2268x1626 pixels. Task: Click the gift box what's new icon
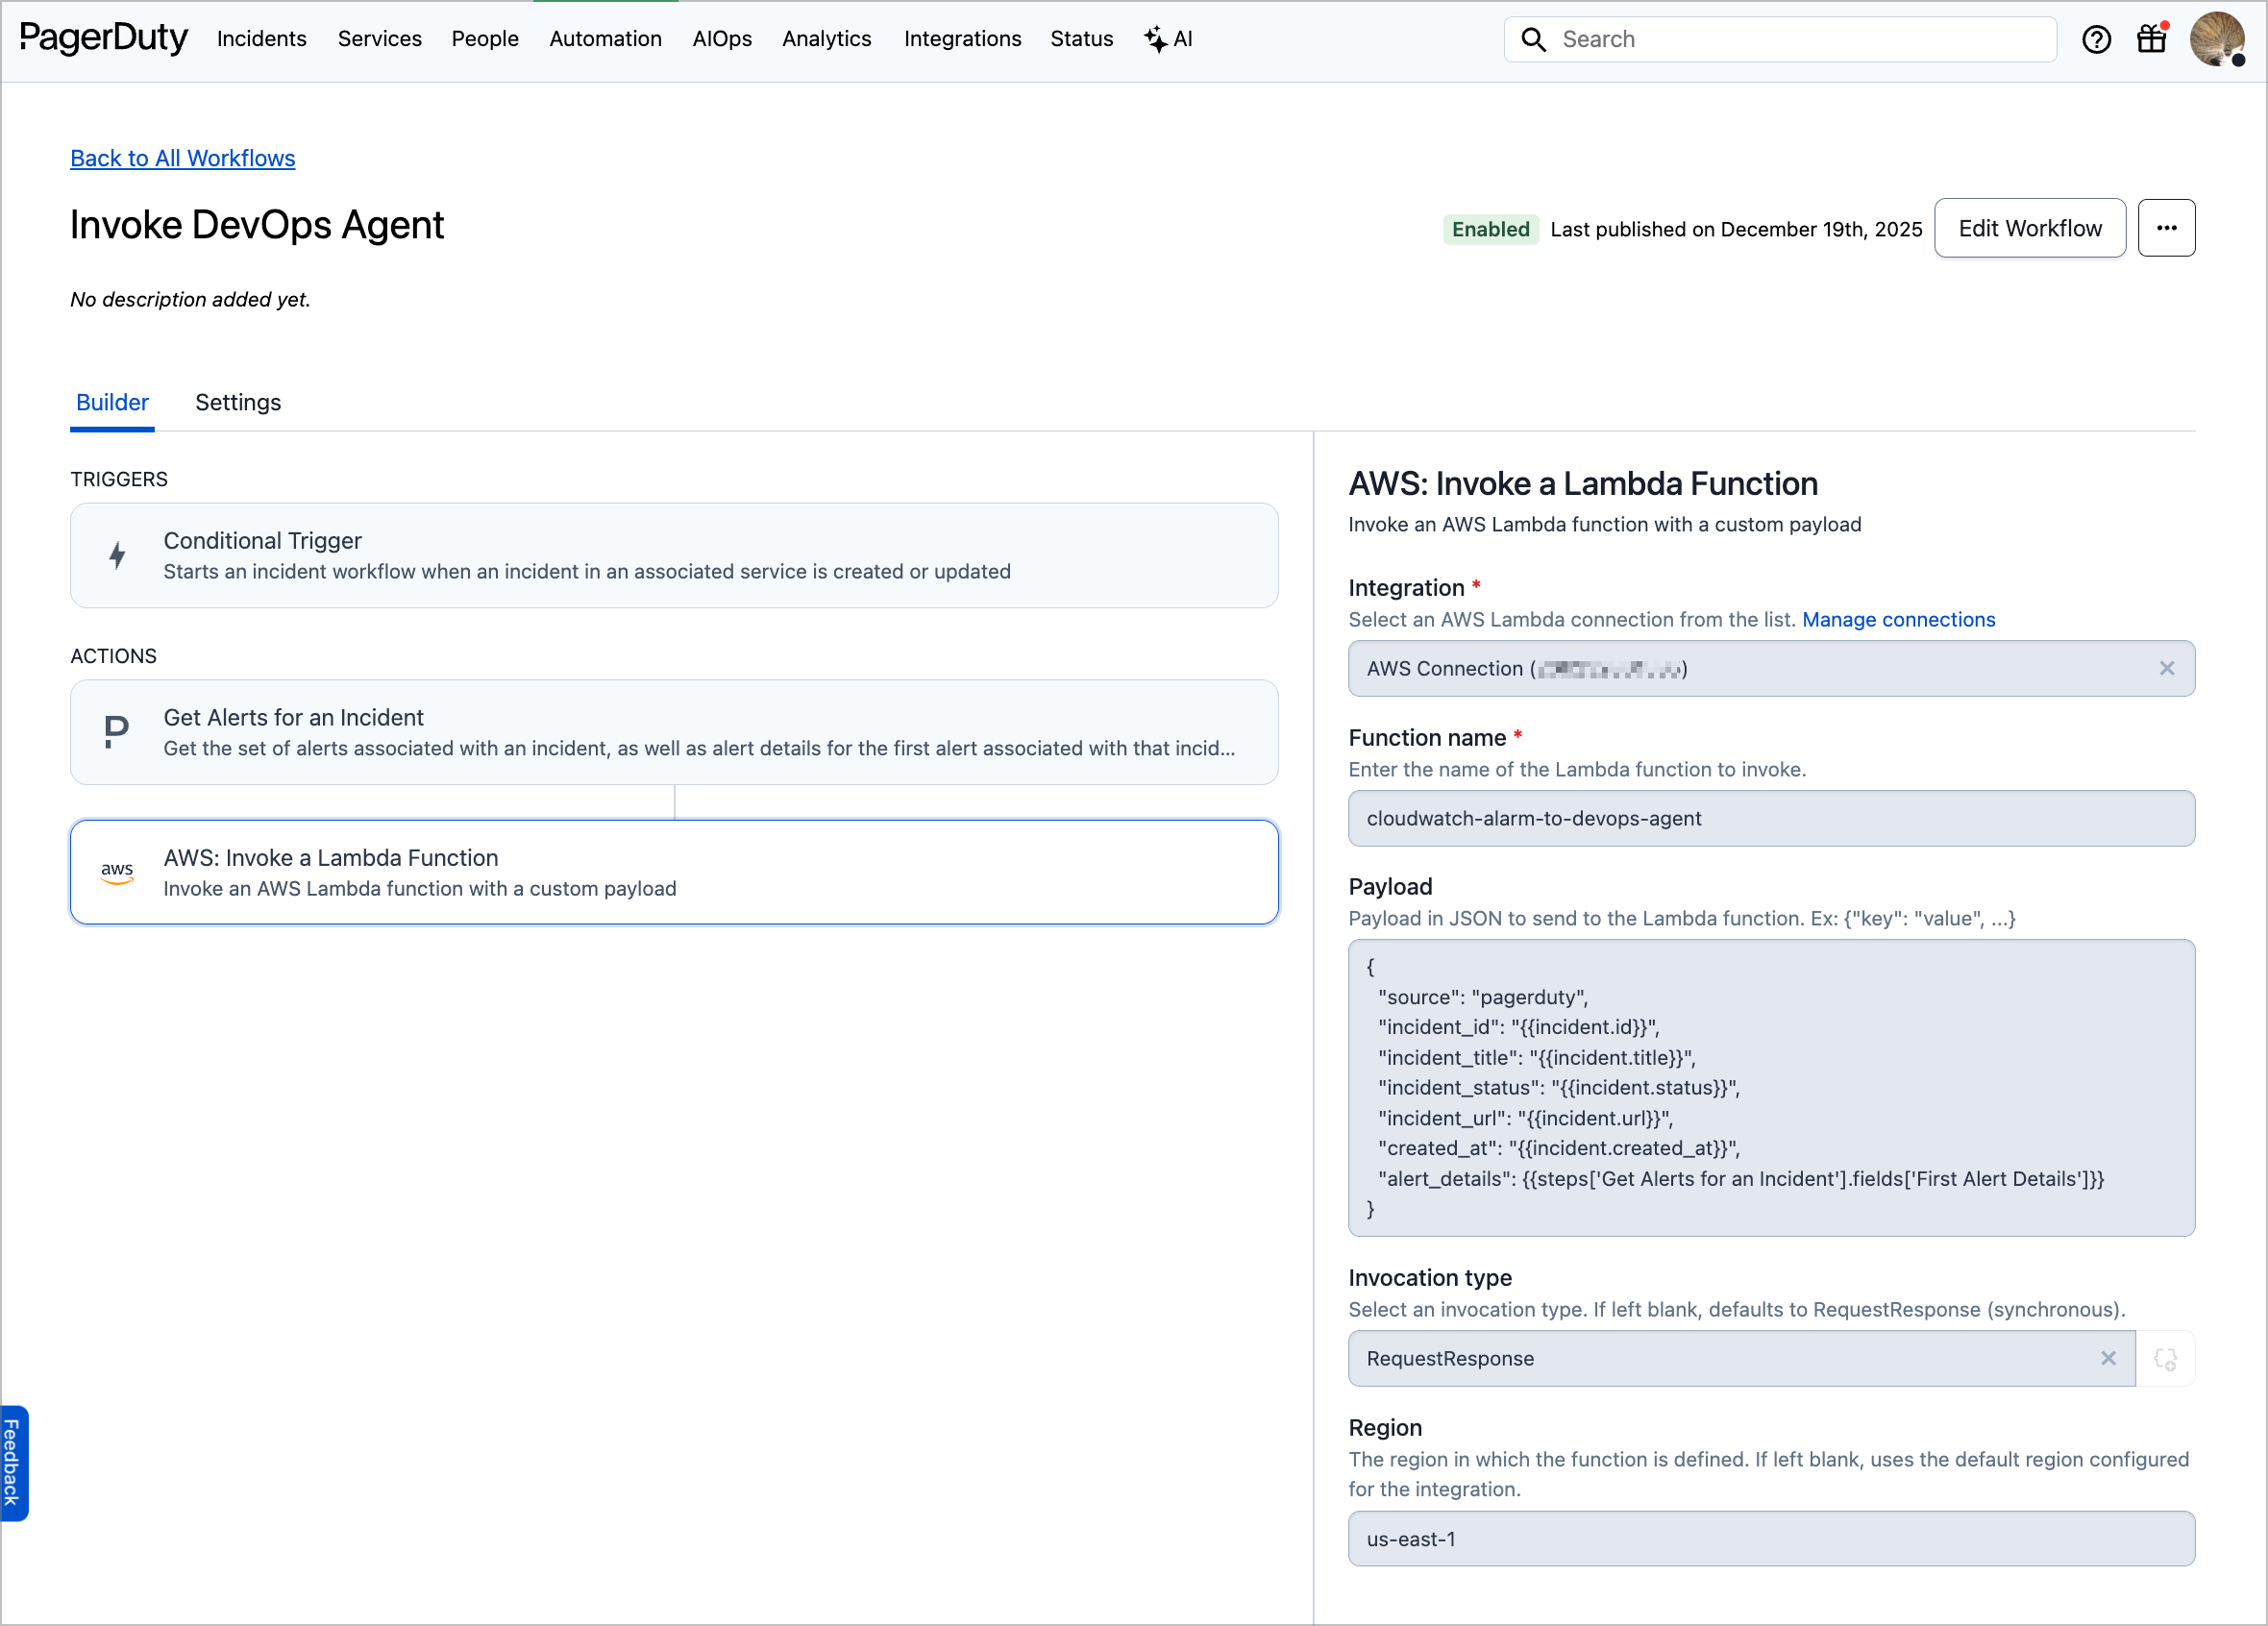coord(2151,39)
